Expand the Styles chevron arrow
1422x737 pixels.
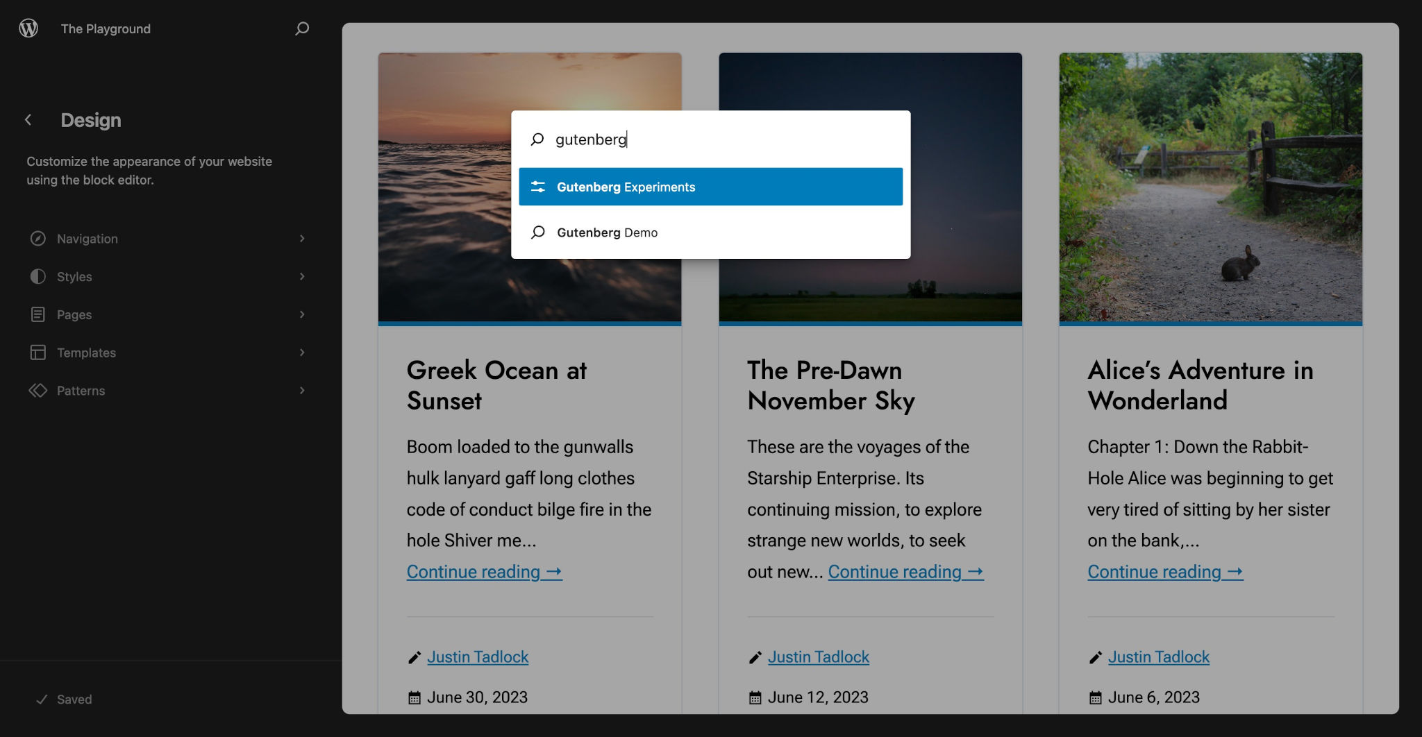point(302,277)
